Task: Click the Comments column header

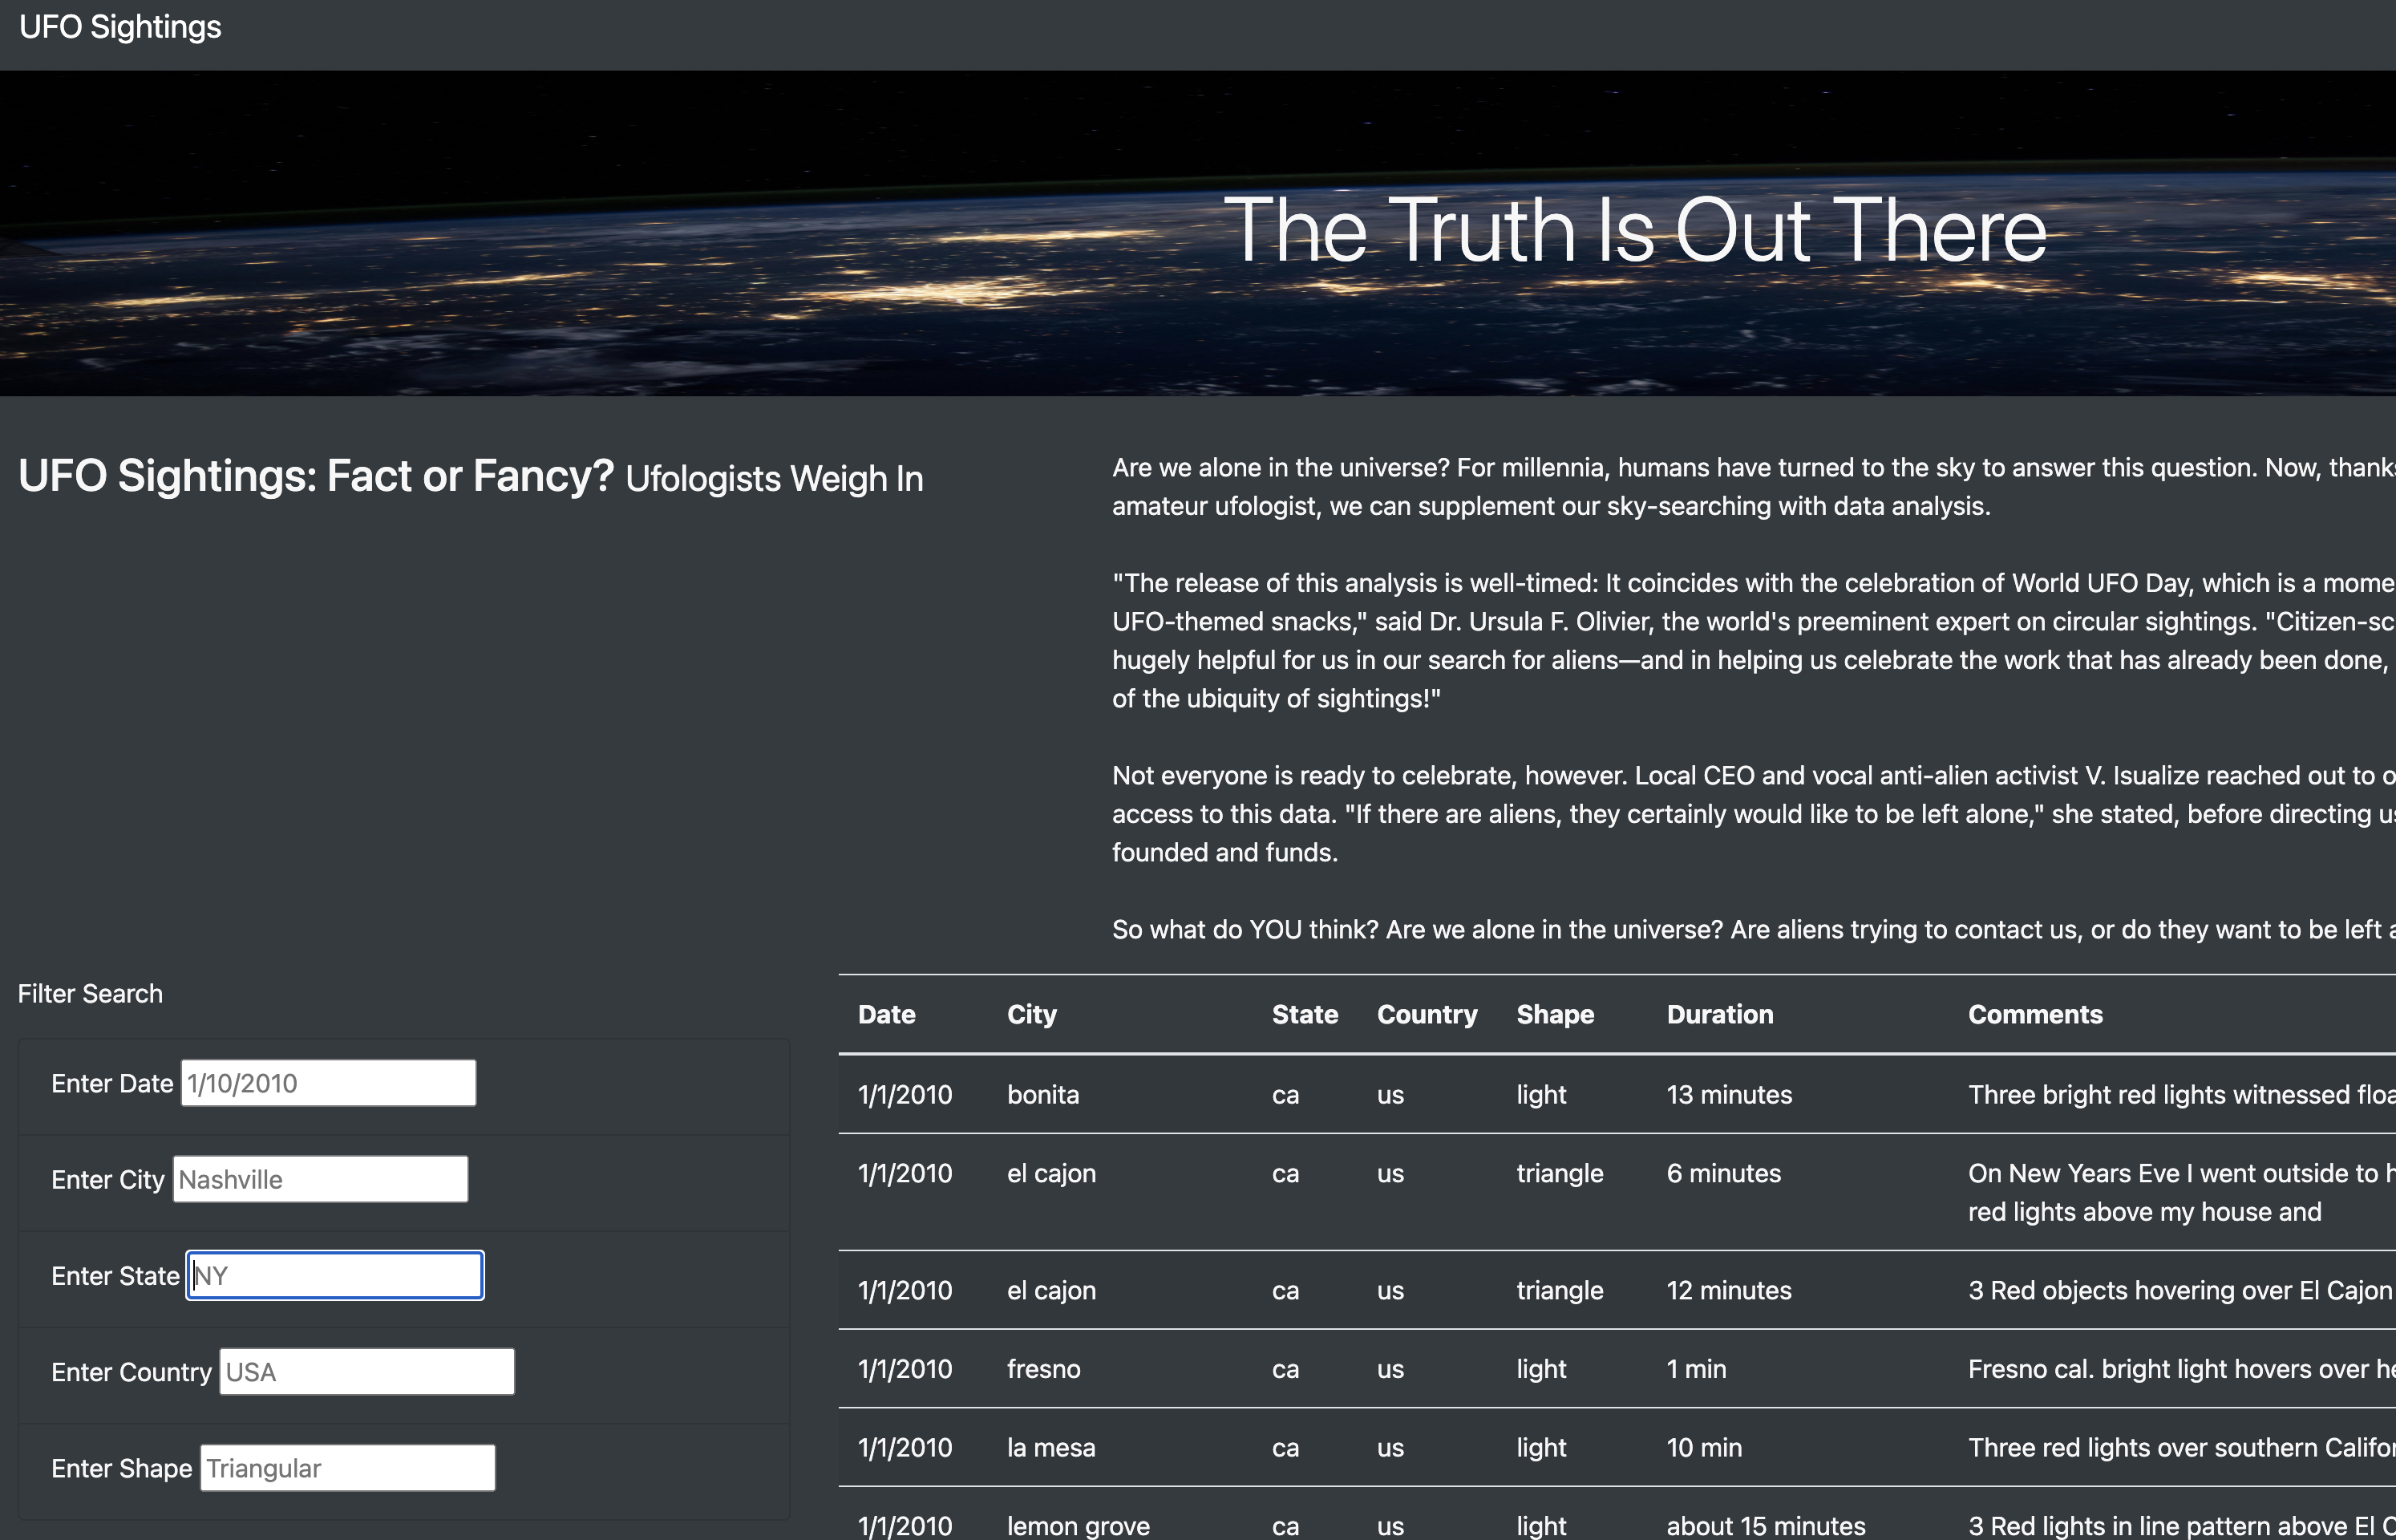Action: (x=2034, y=1014)
